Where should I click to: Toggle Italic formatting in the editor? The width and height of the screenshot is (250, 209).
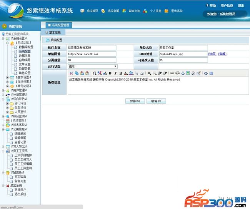115,74
